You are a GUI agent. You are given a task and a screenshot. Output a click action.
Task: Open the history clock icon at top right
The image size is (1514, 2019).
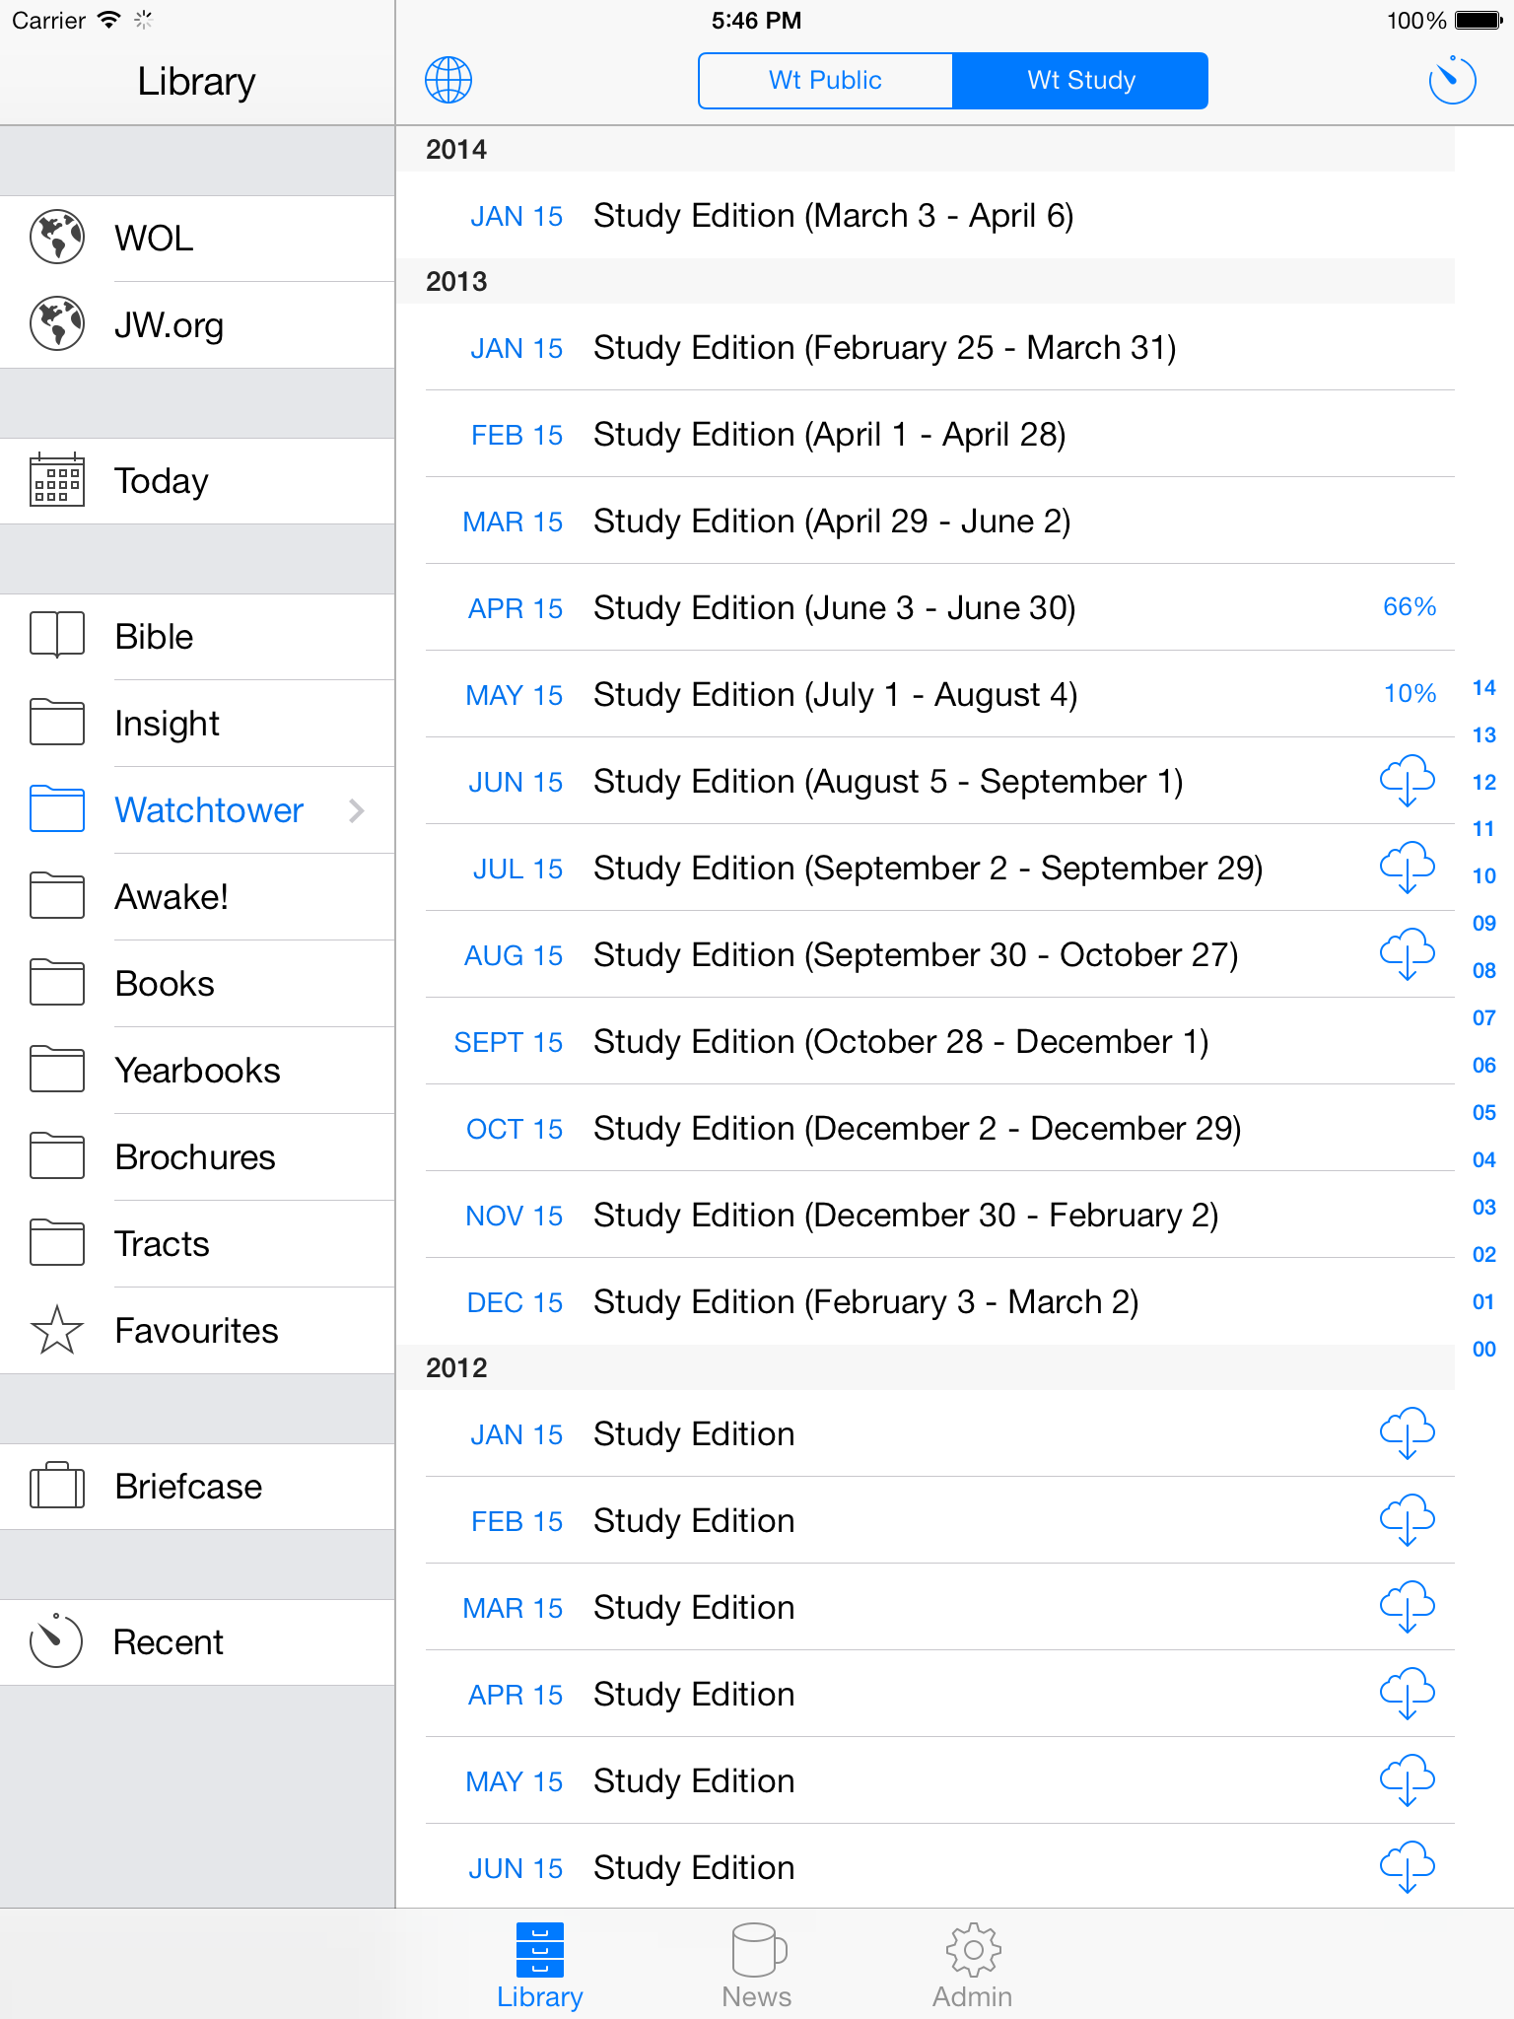point(1452,80)
